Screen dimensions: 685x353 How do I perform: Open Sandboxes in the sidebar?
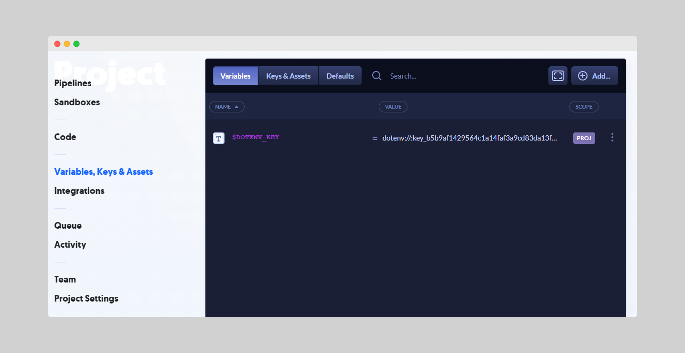point(77,102)
